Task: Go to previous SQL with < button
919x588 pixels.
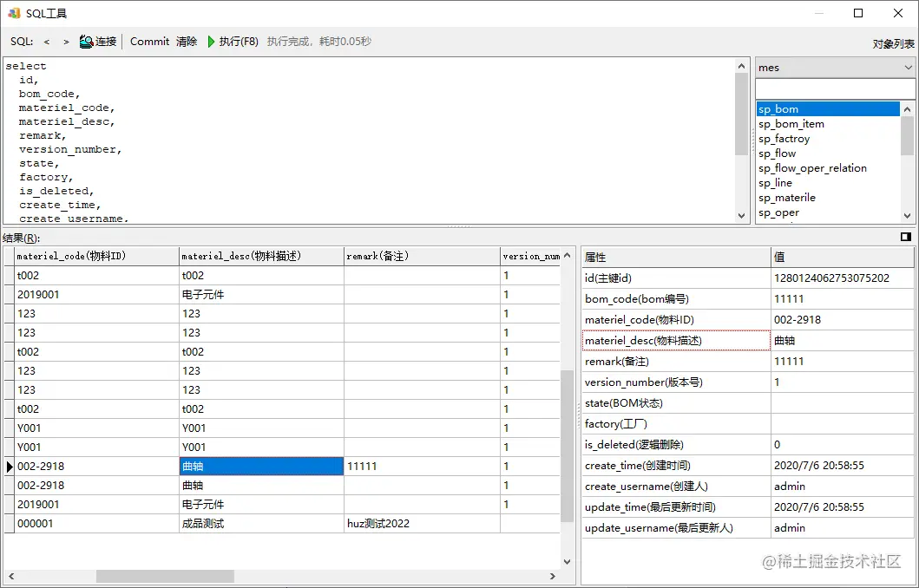Action: pyautogui.click(x=47, y=42)
